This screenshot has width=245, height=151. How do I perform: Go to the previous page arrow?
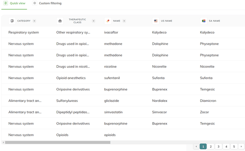point(196,147)
